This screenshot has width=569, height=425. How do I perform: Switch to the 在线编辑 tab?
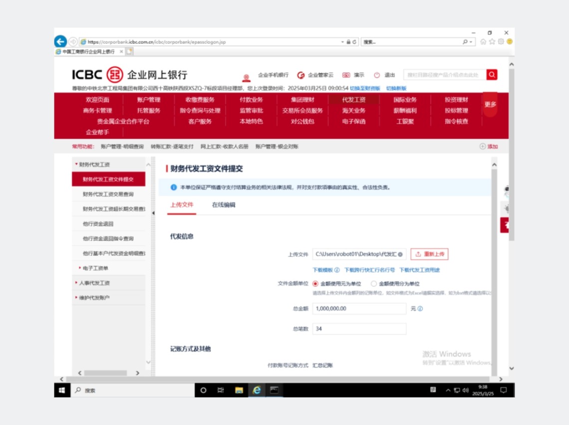pyautogui.click(x=224, y=205)
